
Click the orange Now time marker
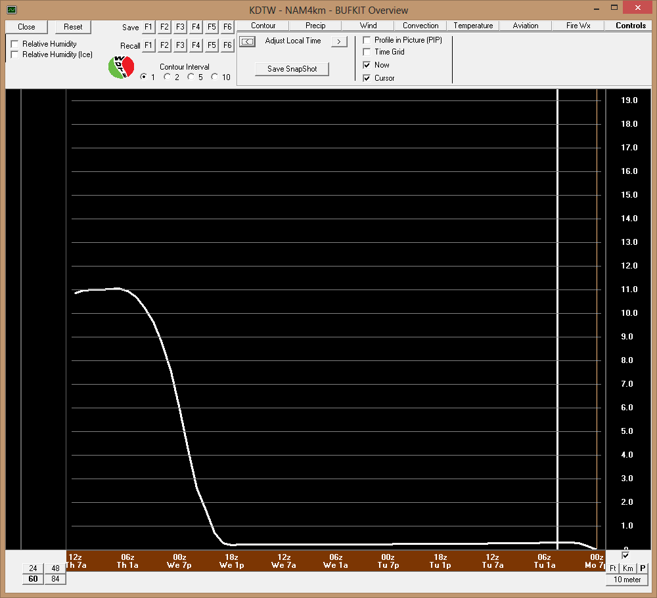597,318
